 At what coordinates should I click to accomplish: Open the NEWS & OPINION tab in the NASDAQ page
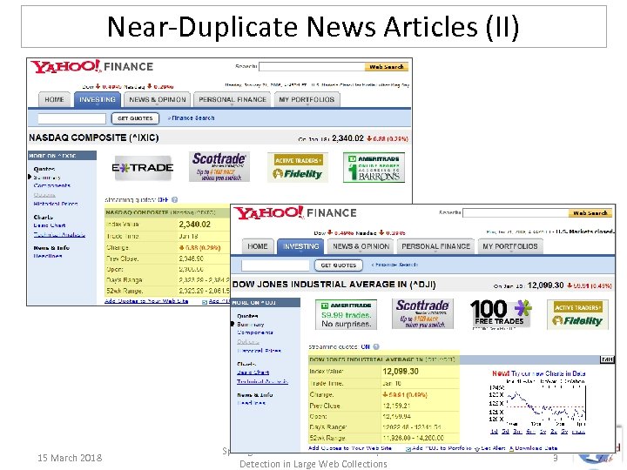tap(157, 99)
